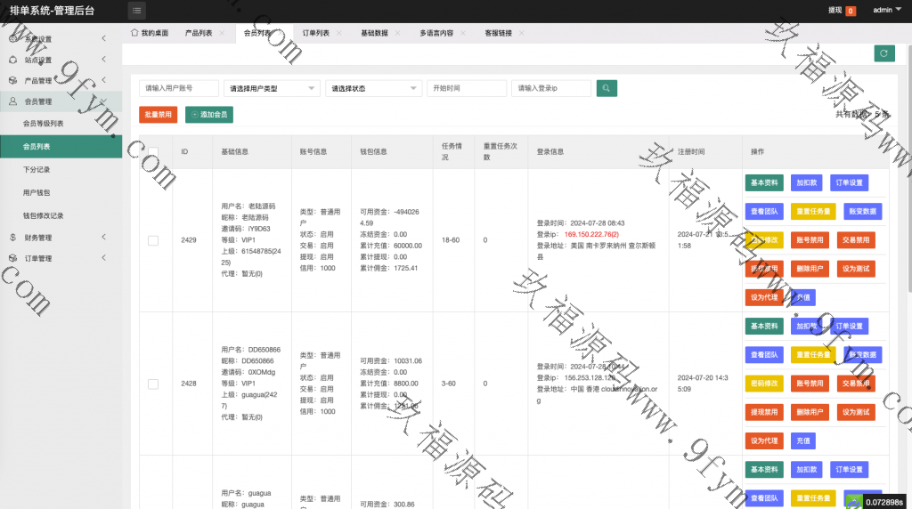Click the 开始时间 date input field
The height and width of the screenshot is (509, 912).
[x=467, y=88]
